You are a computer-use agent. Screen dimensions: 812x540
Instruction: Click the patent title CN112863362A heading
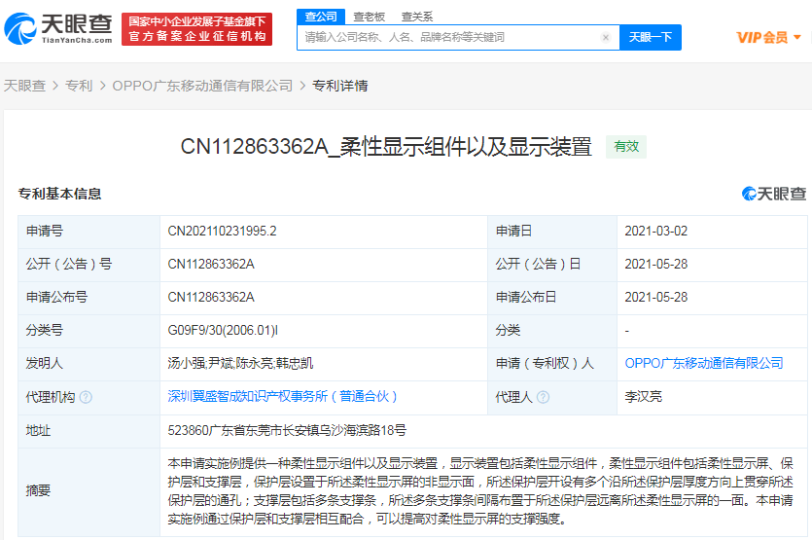pyautogui.click(x=386, y=147)
